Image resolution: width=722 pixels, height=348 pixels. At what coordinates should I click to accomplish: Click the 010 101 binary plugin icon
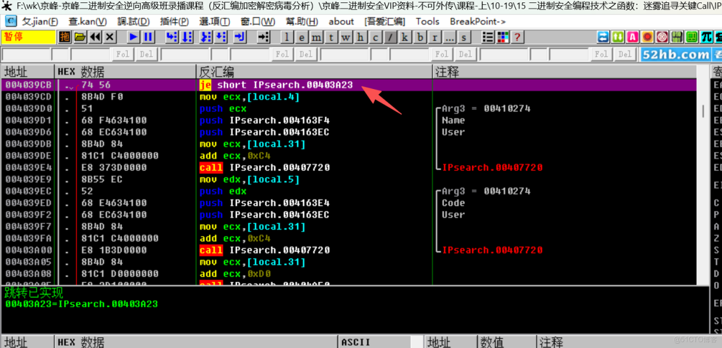[677, 37]
